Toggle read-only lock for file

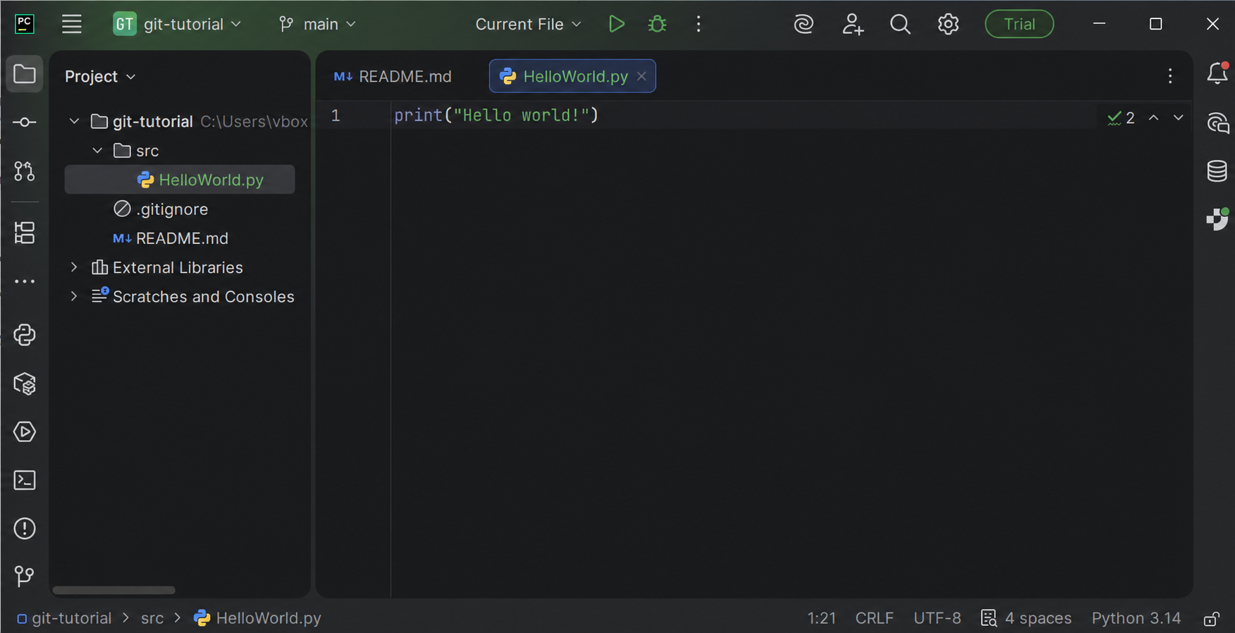point(1212,618)
